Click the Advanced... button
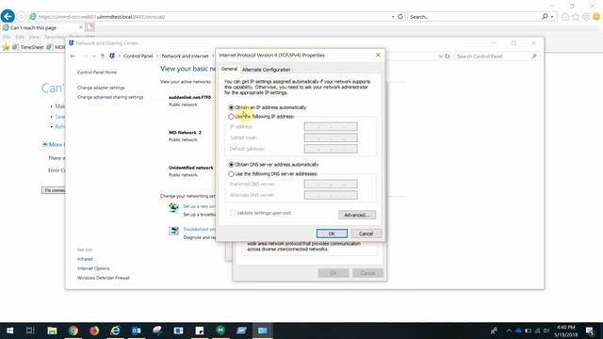The image size is (603, 339). click(x=357, y=215)
